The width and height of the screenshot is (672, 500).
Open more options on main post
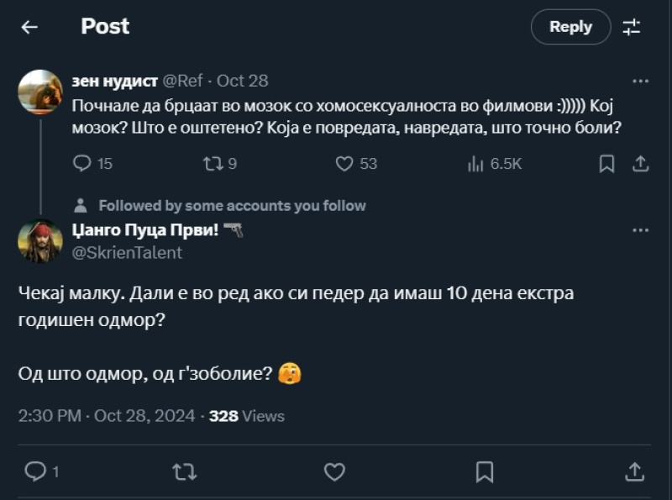click(x=640, y=229)
